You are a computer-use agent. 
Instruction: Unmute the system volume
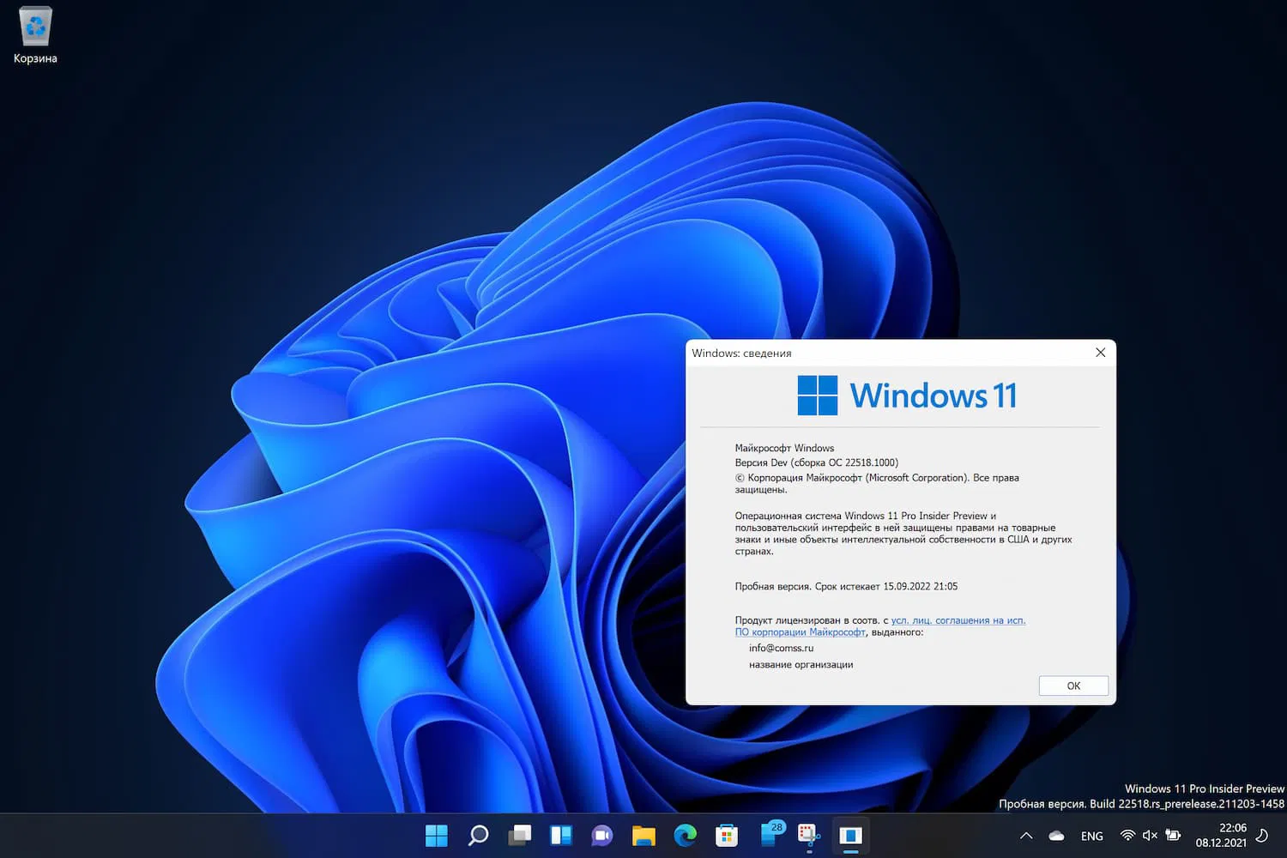tap(1150, 835)
